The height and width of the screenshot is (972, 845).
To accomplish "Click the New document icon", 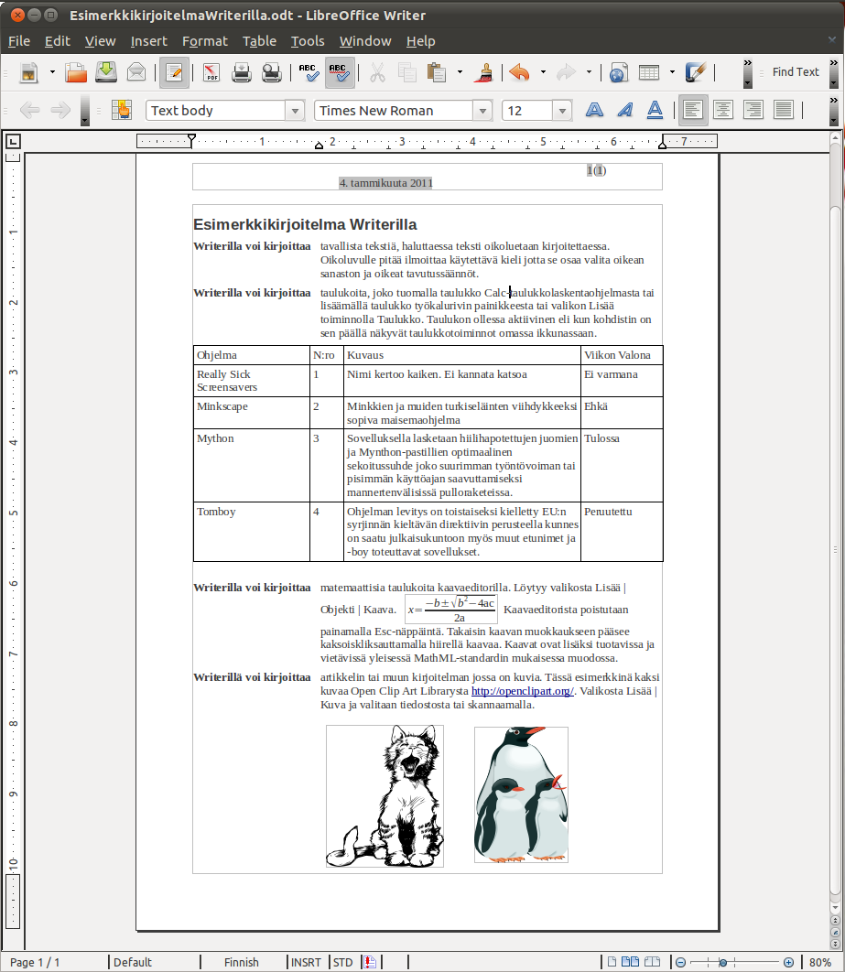I will tap(28, 72).
